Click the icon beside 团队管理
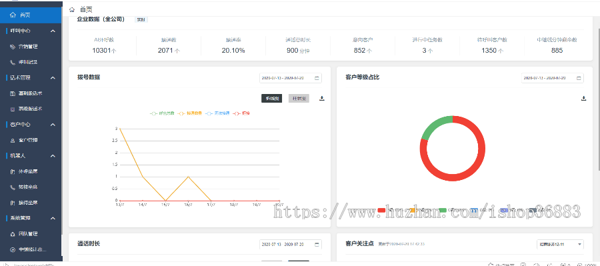The height and width of the screenshot is (266, 600). (x=13, y=234)
